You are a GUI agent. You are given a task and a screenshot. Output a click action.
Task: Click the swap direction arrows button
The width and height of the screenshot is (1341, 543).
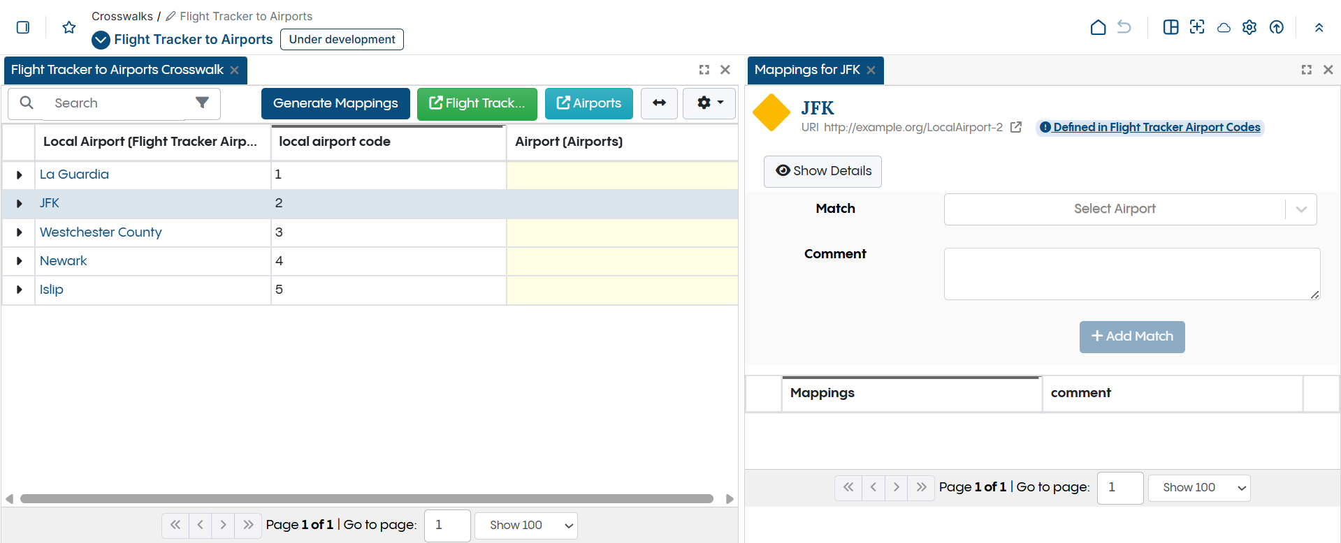coord(659,103)
